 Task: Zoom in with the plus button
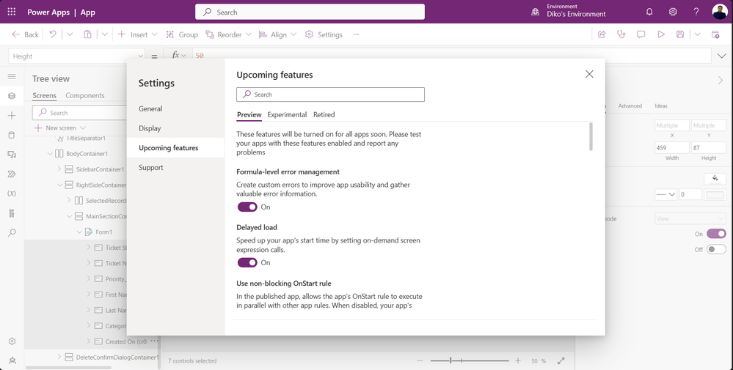click(x=518, y=360)
